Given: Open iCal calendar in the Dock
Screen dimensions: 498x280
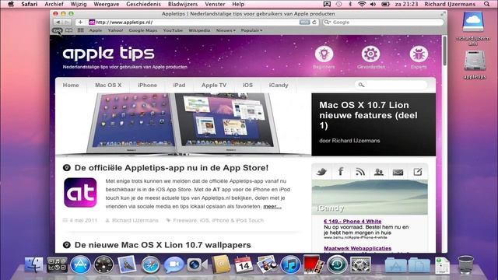Looking at the screenshot, I should 244,264.
